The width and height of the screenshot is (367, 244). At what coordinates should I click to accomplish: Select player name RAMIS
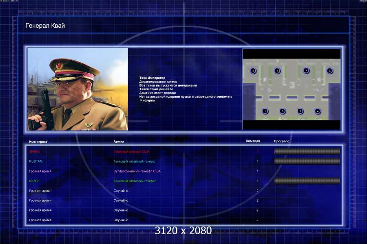pos(34,181)
